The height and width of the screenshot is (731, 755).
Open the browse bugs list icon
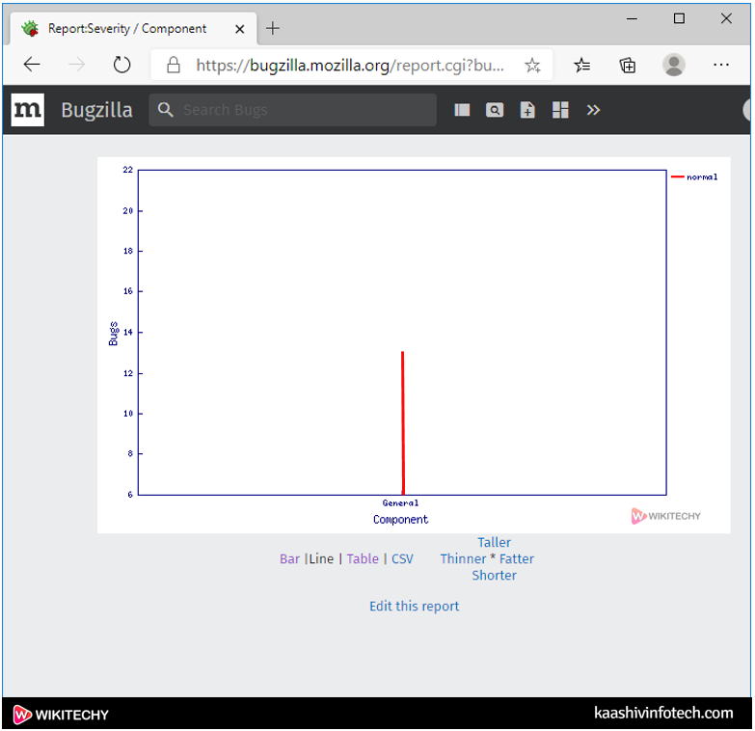[x=462, y=110]
